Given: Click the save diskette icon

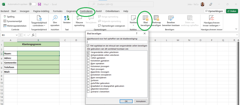Looking at the screenshot, I should tap(40, 4).
